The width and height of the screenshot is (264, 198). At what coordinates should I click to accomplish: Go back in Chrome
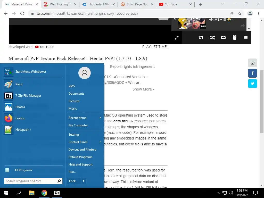tap(6, 13)
